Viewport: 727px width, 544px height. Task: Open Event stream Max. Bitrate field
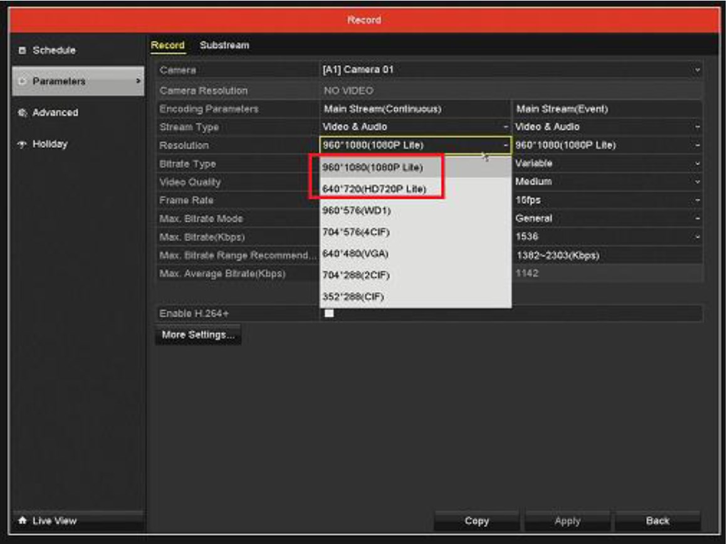(x=607, y=237)
